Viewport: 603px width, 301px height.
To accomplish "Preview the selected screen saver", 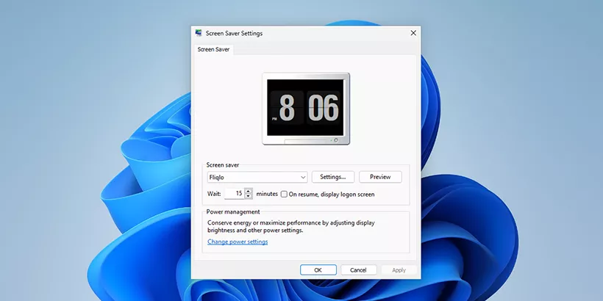I will point(380,177).
